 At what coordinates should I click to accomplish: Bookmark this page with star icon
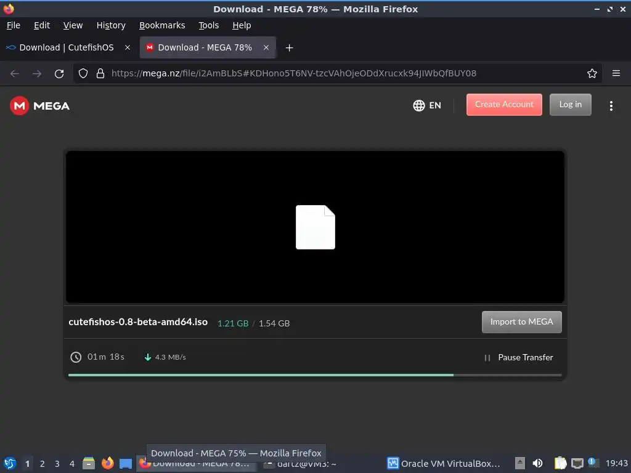(592, 73)
